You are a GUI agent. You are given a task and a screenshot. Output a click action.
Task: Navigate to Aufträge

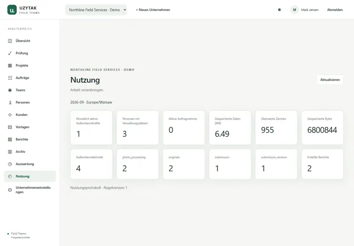(x=30, y=78)
